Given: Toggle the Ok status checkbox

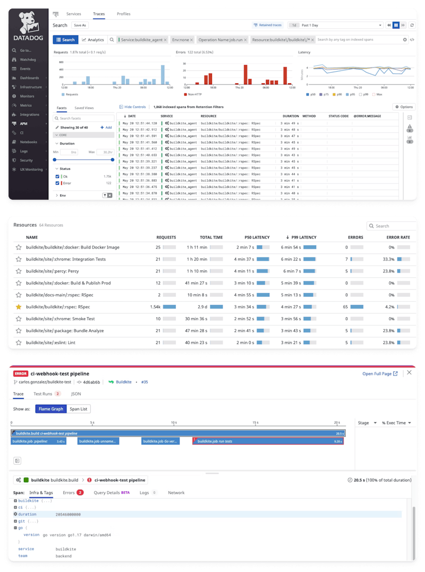Looking at the screenshot, I should (57, 176).
